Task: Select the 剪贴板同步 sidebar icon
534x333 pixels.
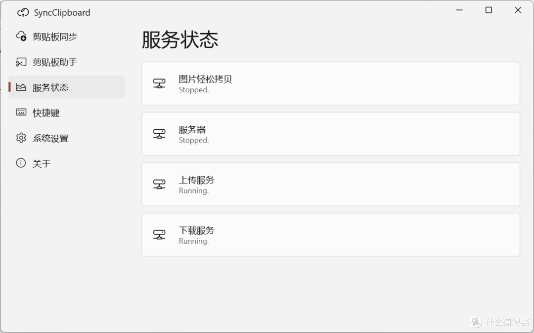Action: pos(21,36)
